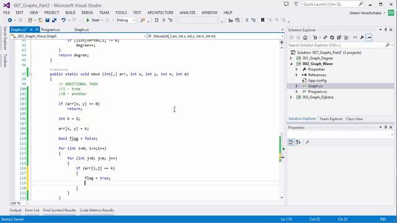Viewport: 397px width, 223px height.
Task: Close the active Graph.cs* tab
Action: pos(37,30)
